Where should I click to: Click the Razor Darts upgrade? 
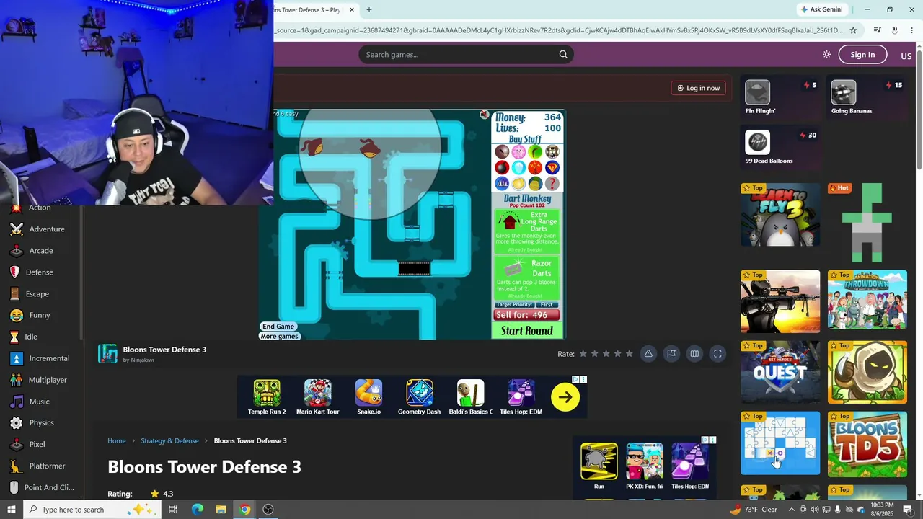tap(527, 278)
